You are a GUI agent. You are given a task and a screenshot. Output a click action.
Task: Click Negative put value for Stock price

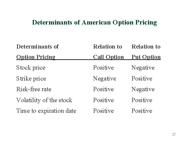(x=143, y=68)
